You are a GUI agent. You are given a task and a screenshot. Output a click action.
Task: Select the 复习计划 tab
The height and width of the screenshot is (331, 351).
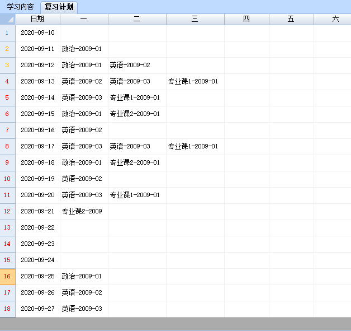pos(59,7)
